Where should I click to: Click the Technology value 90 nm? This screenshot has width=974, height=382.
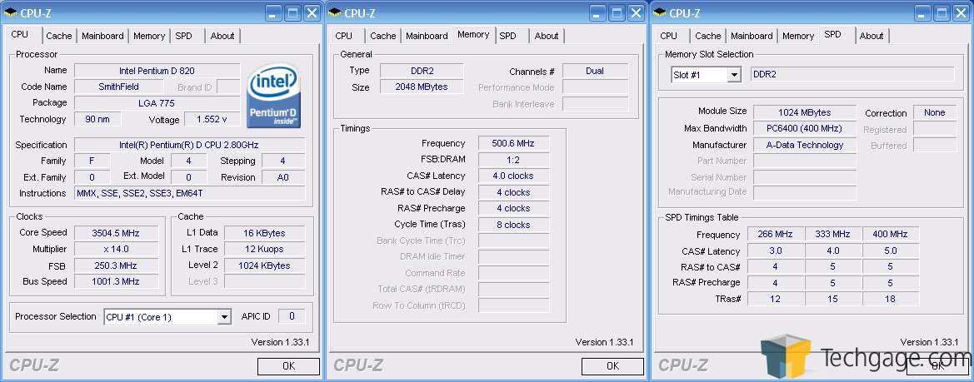(97, 119)
